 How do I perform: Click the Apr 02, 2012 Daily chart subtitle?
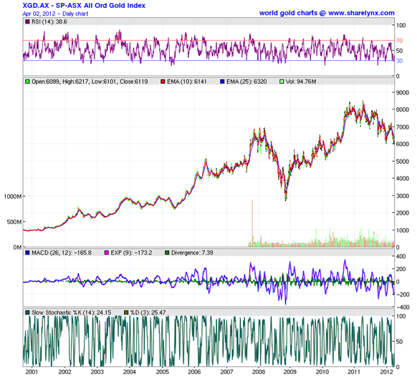55,14
